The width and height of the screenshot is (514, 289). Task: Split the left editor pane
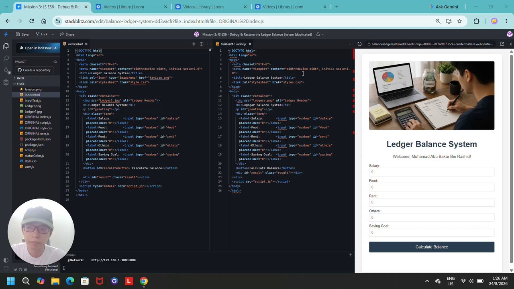coord(202,44)
